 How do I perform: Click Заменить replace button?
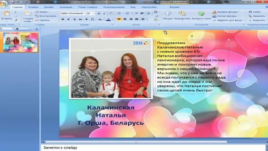[x=257, y=16]
